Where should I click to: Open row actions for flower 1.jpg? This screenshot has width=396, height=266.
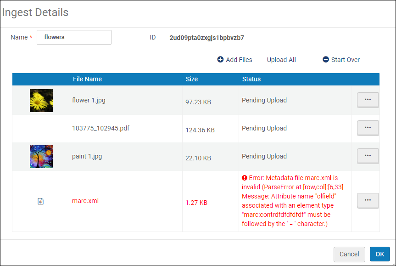368,100
